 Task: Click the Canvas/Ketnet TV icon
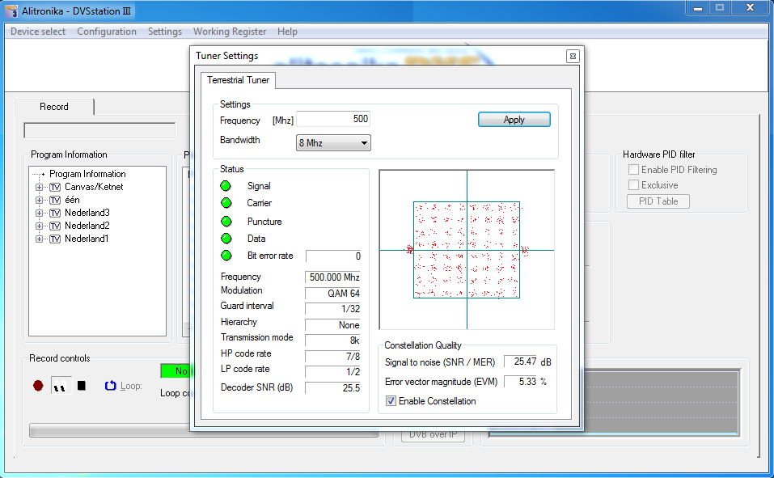click(x=55, y=187)
